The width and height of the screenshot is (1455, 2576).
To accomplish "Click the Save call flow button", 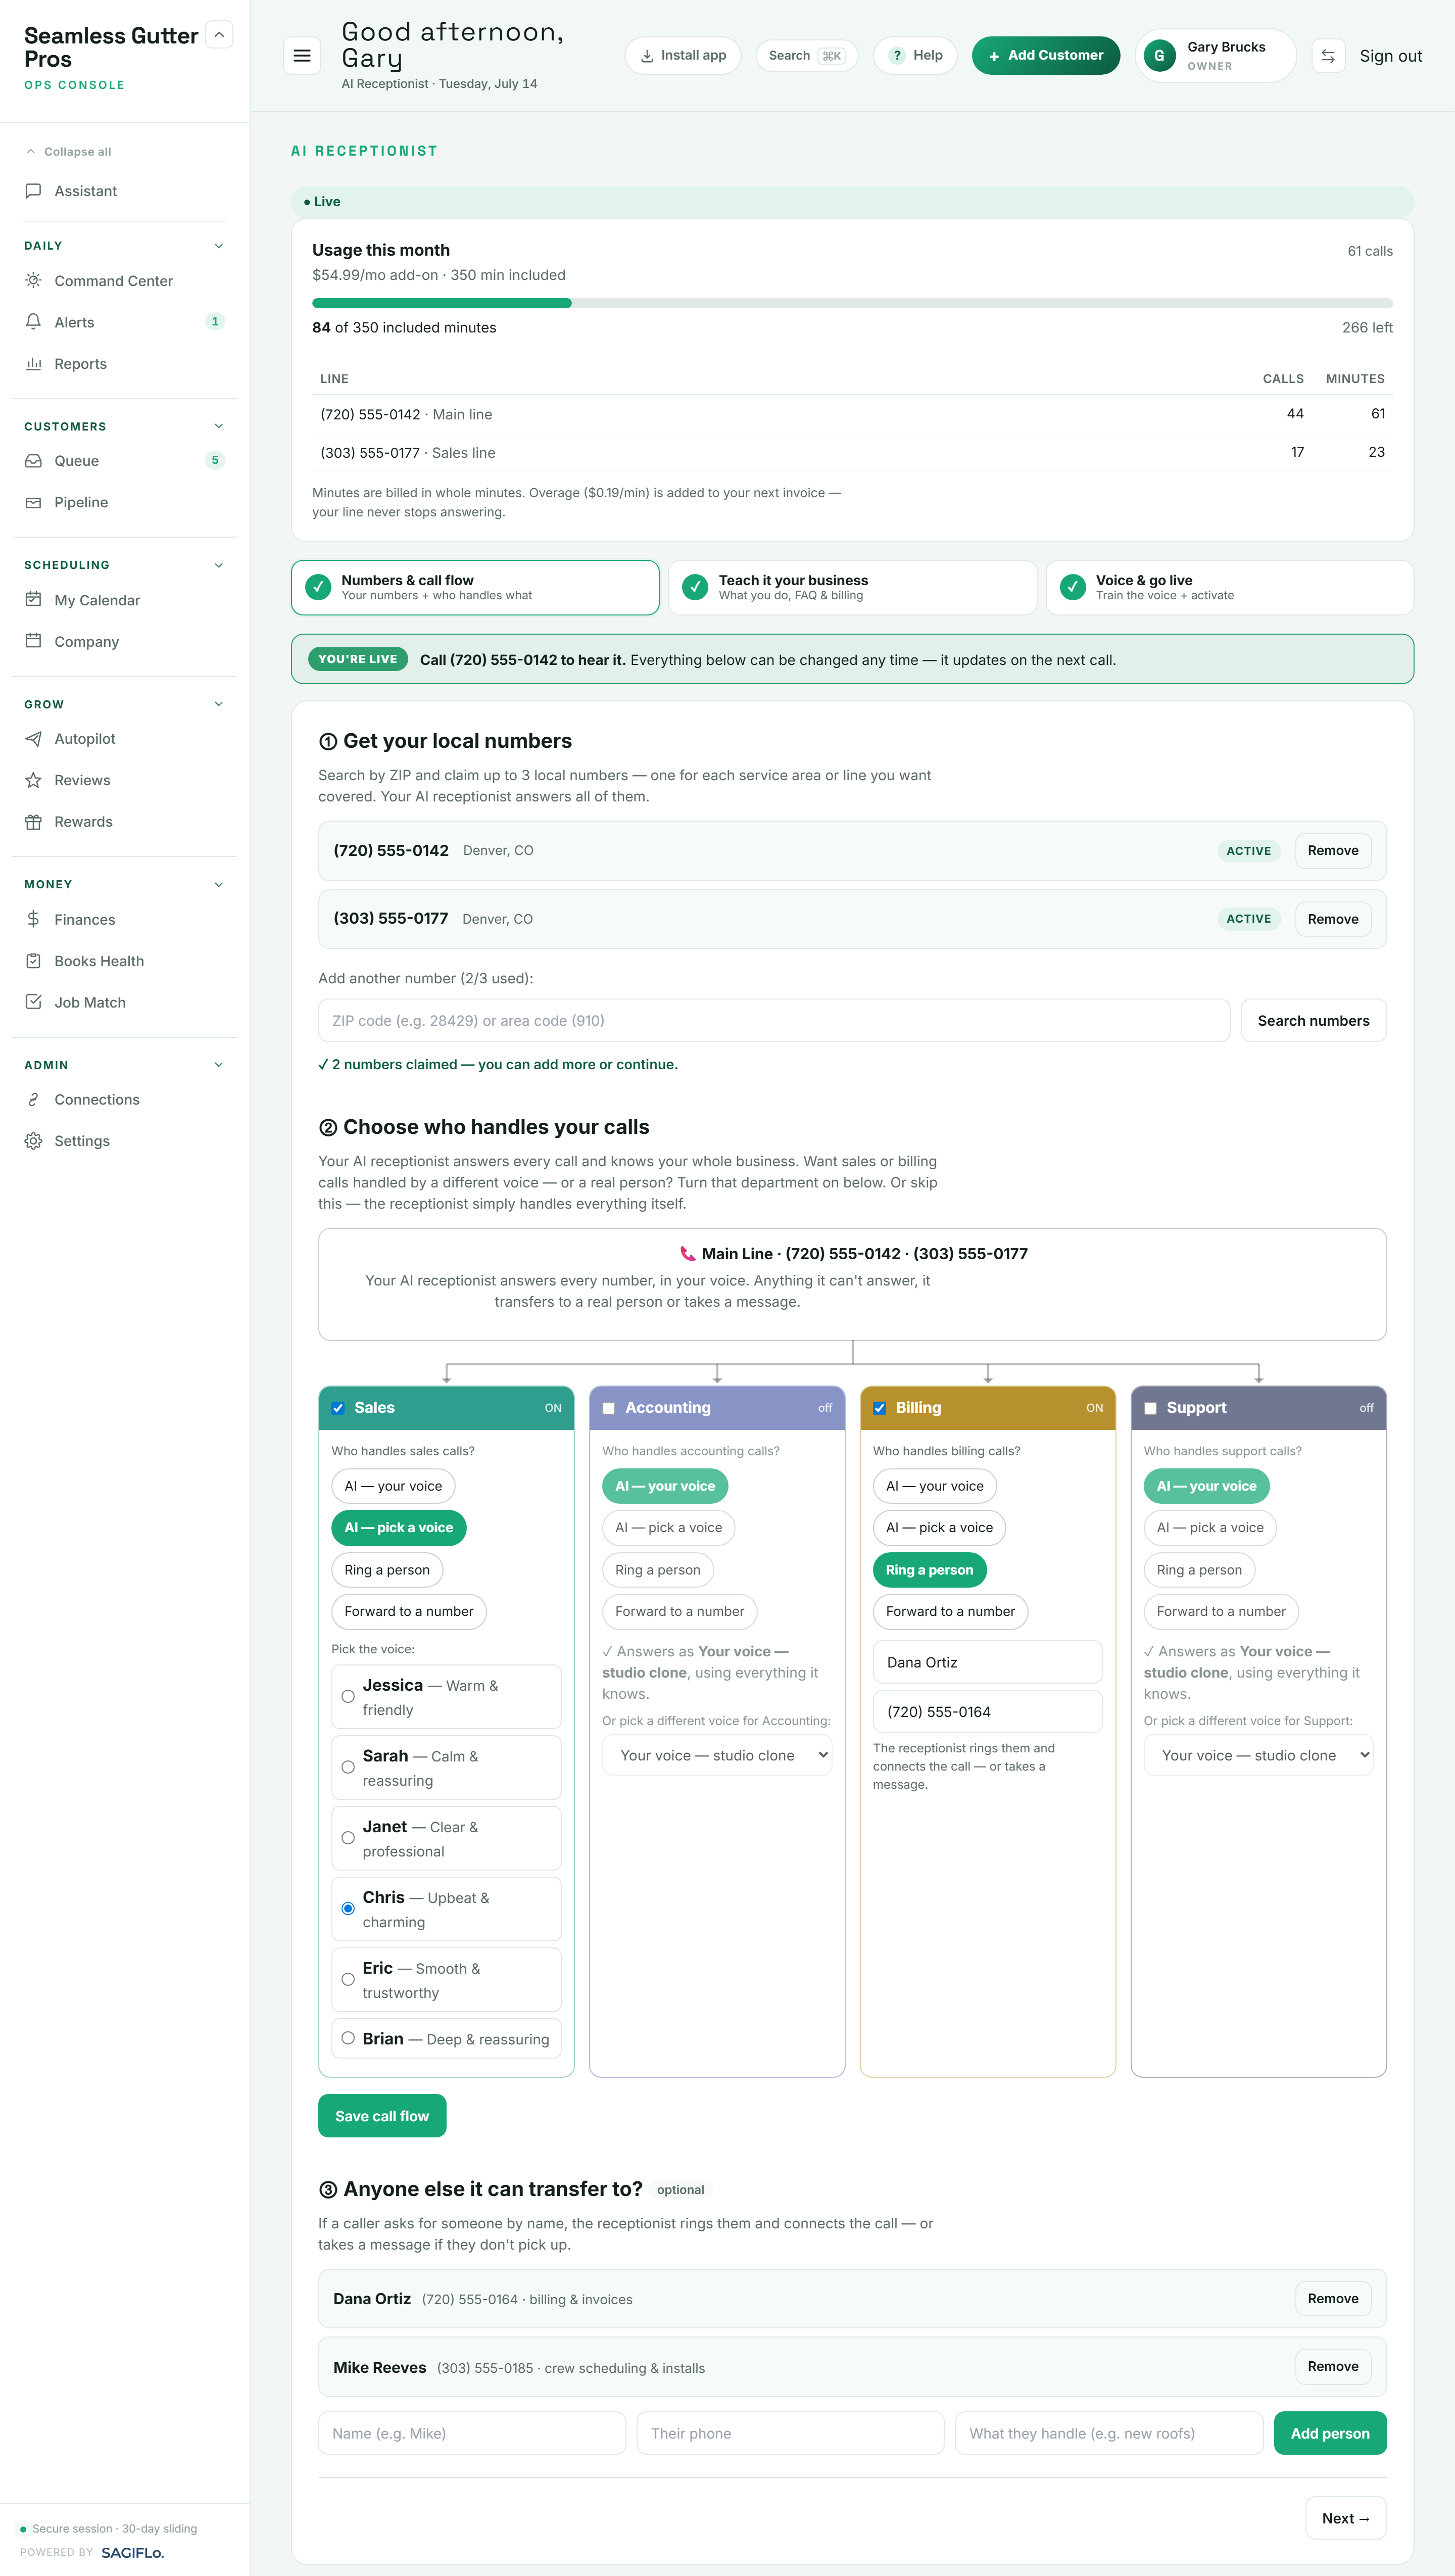I will 382,2116.
